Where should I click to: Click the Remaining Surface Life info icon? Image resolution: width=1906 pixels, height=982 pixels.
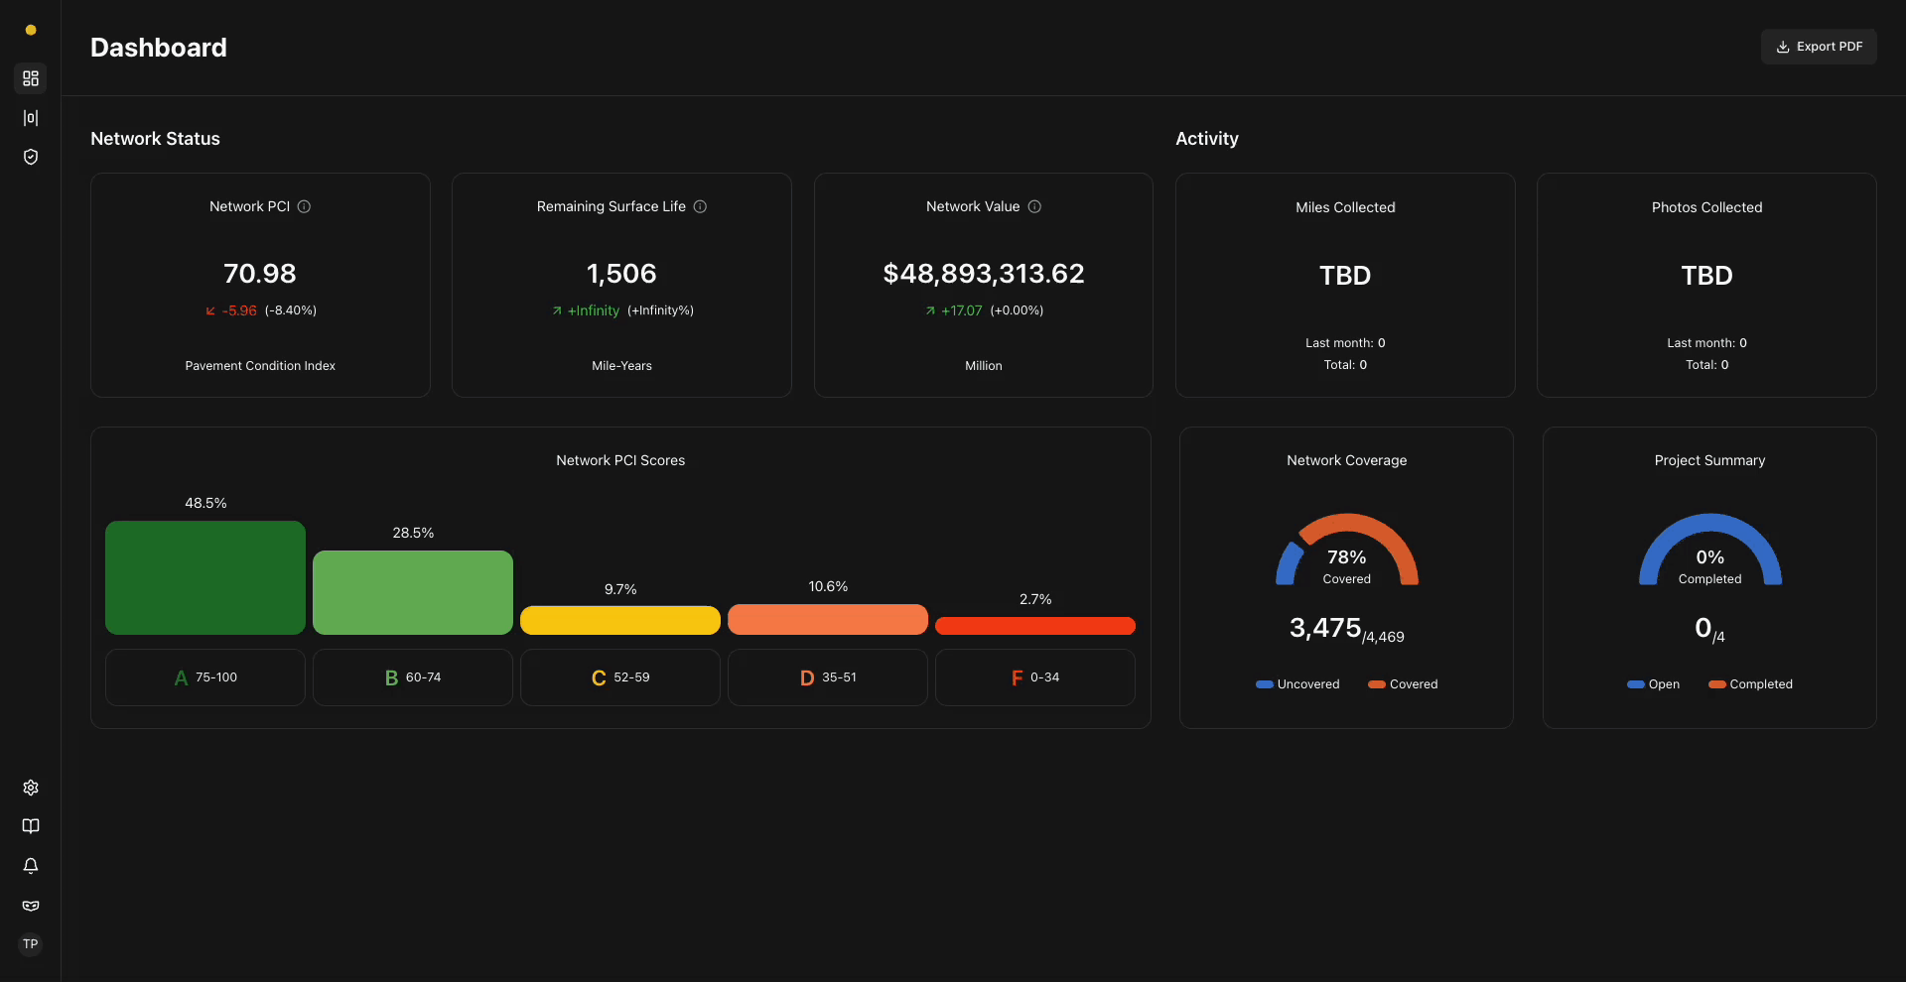[x=700, y=206]
